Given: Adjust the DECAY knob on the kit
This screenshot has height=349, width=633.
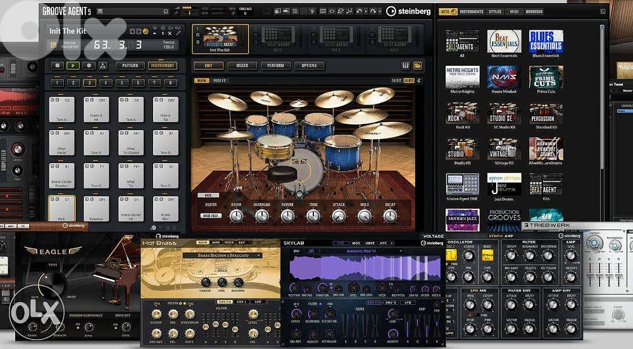Looking at the screenshot, I should pos(390,216).
